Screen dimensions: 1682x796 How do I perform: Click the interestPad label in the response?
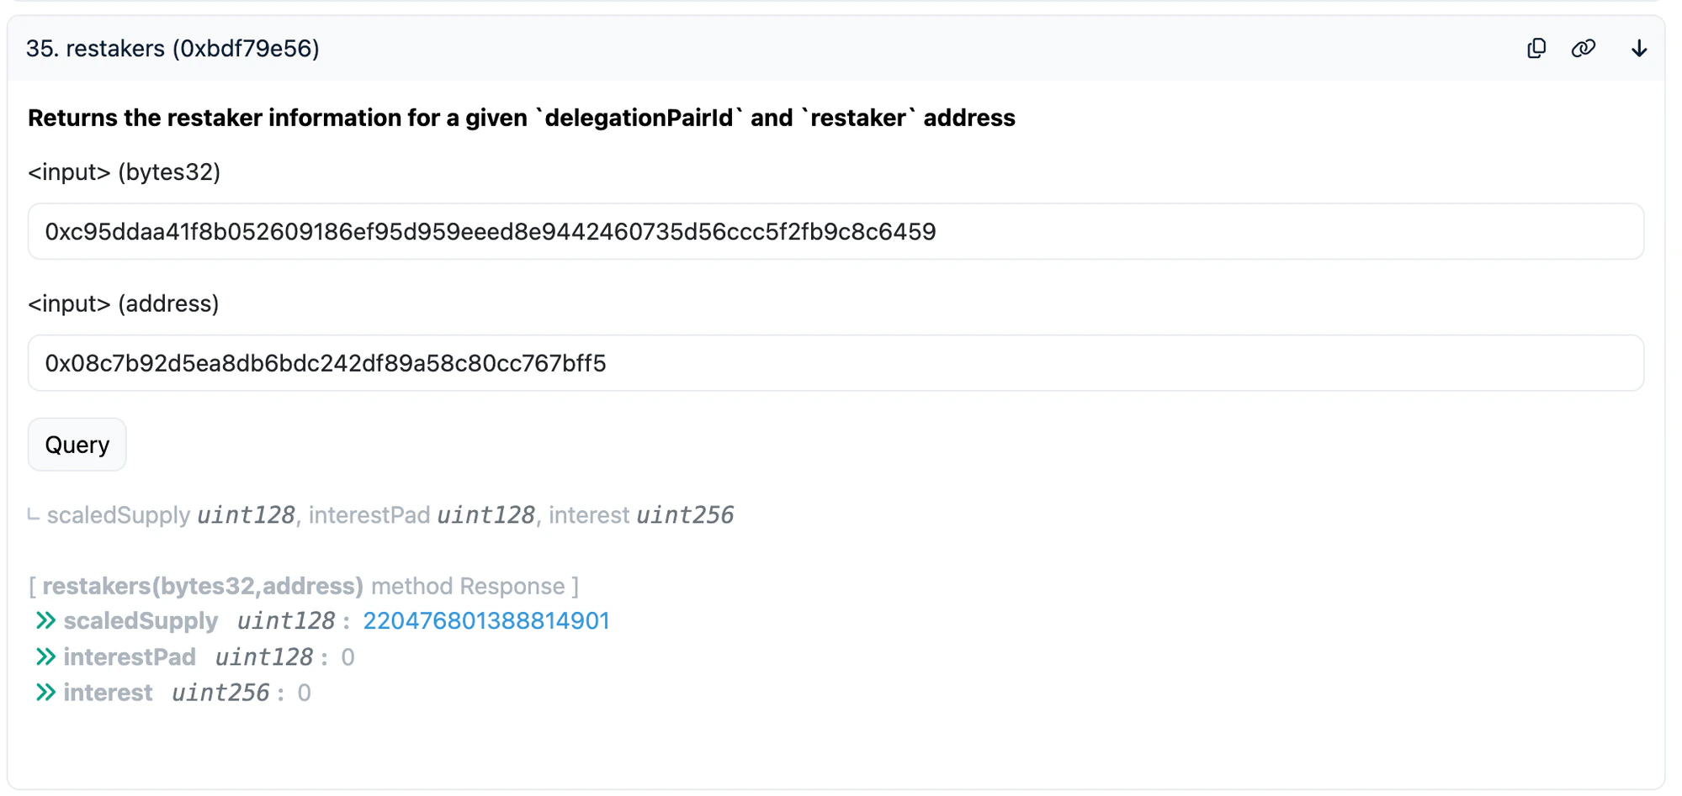(x=129, y=656)
